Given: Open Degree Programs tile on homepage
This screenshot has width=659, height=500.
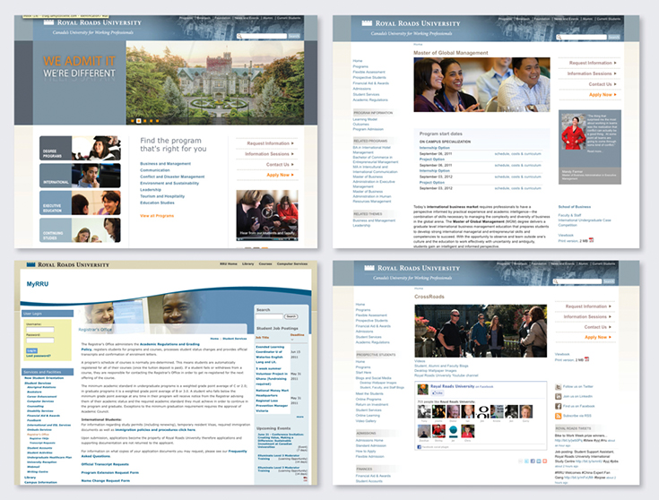Looking at the screenshot, I should point(80,148).
